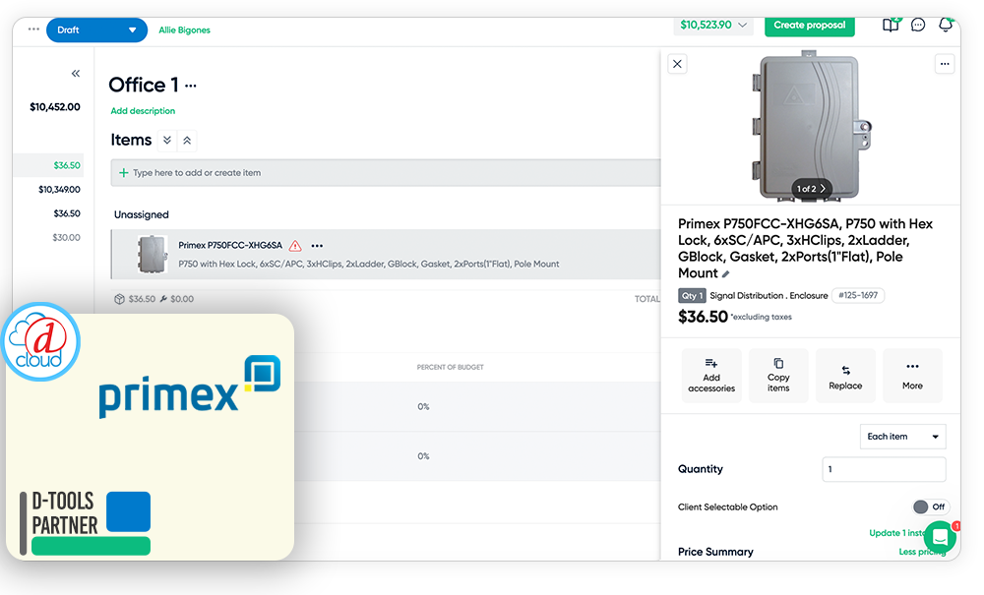Viewport: 984px width, 595px height.
Task: Collapse the left sidebar with double chevron
Action: (76, 74)
